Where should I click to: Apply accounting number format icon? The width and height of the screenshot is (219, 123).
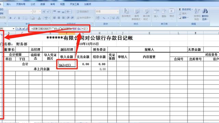coord(98,18)
